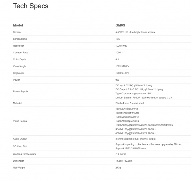Select the Screen row label
The image size is (191, 181).
(17, 32)
